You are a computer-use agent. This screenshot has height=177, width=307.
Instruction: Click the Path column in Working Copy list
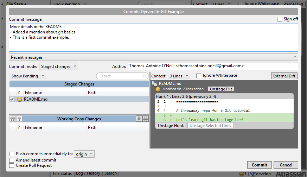[x=117, y=127]
